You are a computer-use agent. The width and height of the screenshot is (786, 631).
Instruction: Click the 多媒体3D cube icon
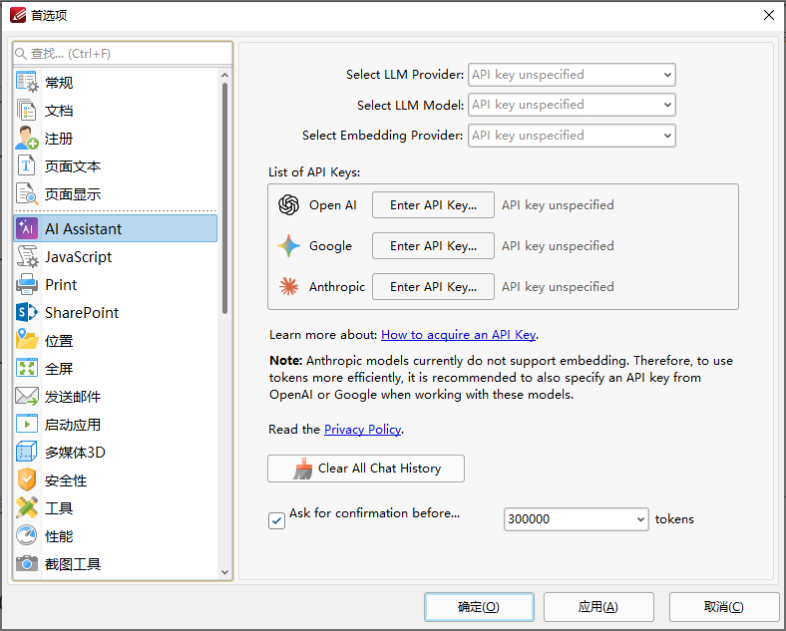click(27, 452)
